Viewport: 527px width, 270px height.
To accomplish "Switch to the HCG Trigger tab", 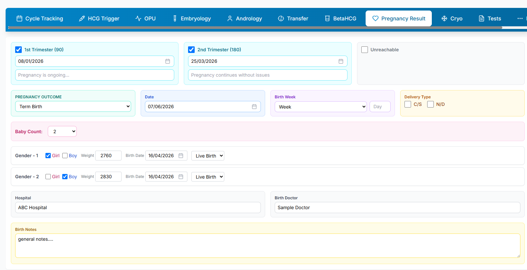I will [x=99, y=18].
